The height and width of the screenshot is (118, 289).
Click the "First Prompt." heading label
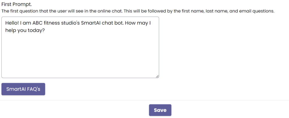[15, 5]
